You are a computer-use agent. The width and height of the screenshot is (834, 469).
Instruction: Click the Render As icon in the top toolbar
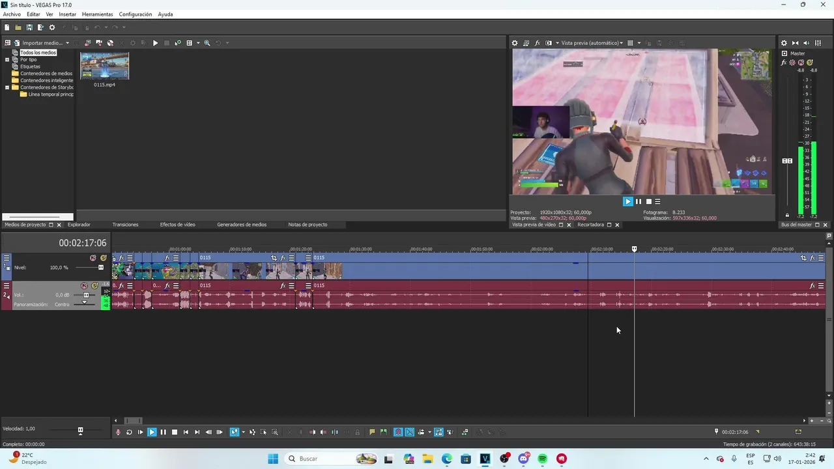point(40,27)
